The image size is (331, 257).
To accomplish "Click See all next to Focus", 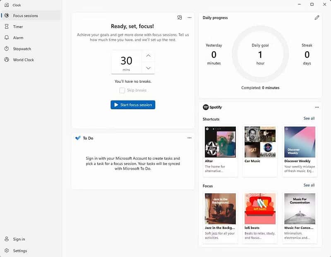I will pyautogui.click(x=309, y=185).
